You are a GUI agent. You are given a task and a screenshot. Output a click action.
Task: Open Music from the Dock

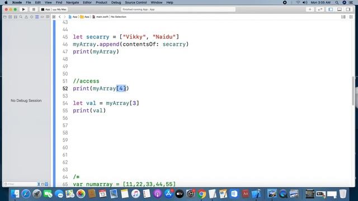(x=135, y=194)
